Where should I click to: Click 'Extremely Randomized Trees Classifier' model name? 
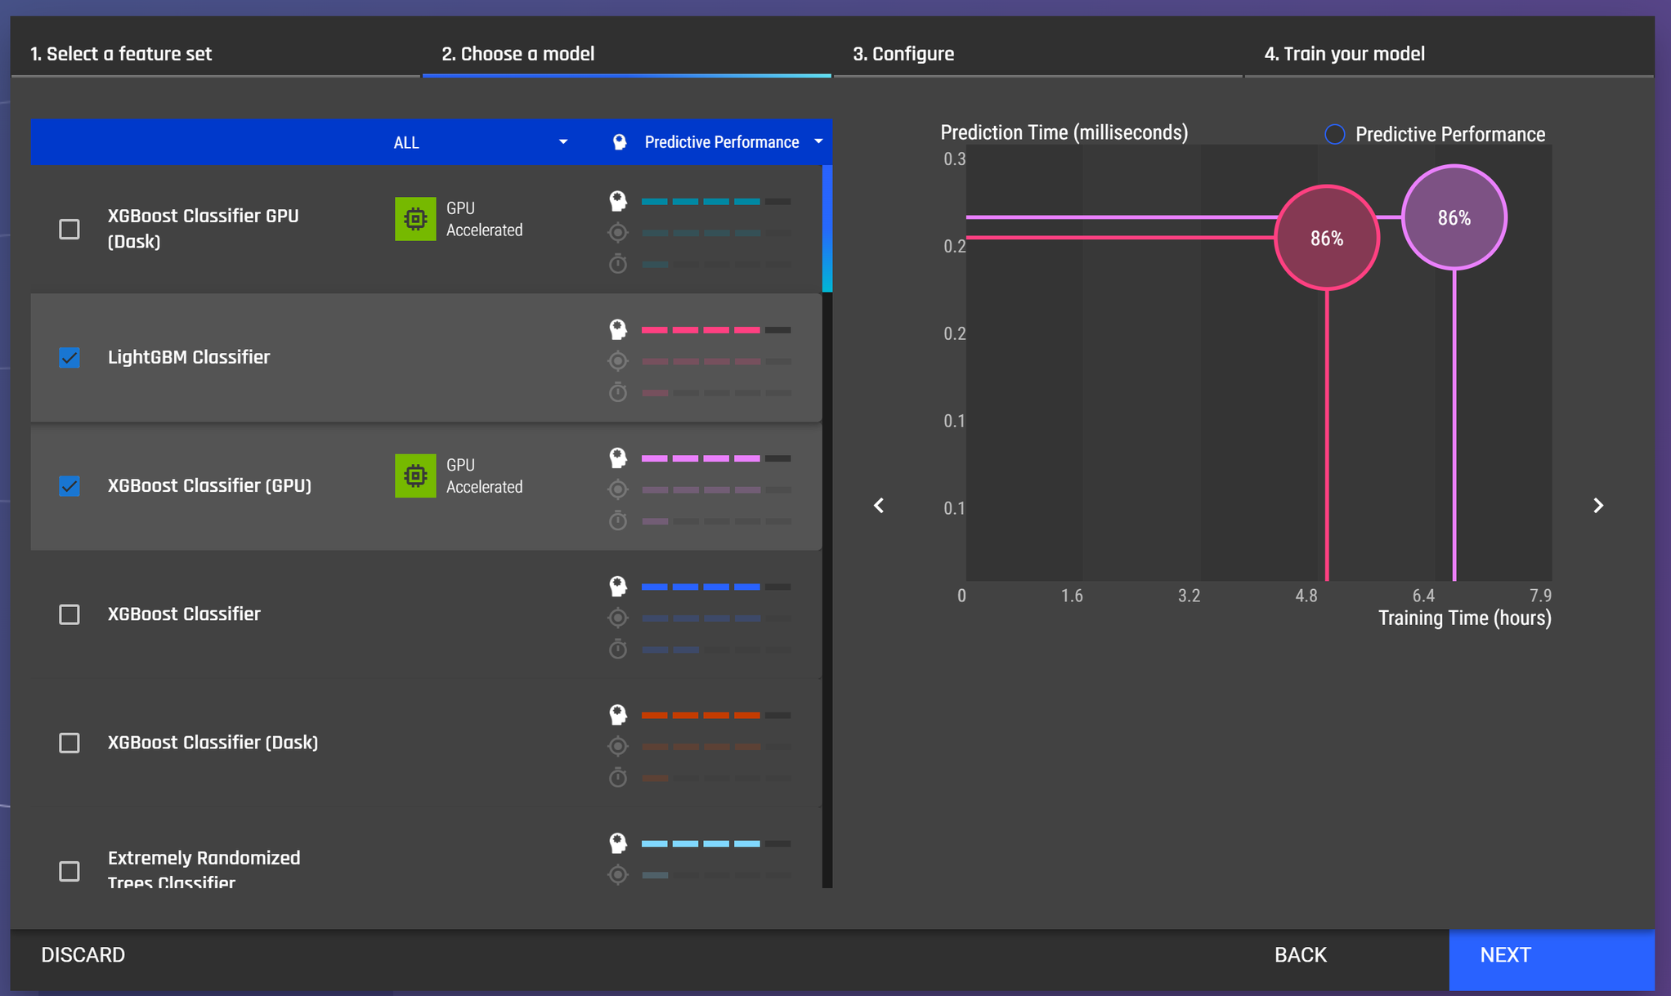[x=204, y=869]
